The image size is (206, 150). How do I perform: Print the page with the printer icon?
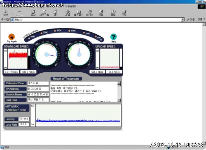click(124, 13)
